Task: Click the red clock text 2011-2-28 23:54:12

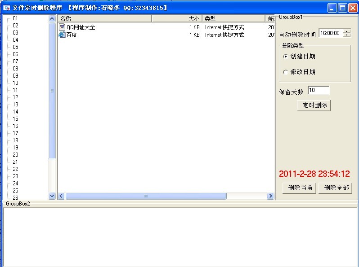Action: [x=314, y=174]
